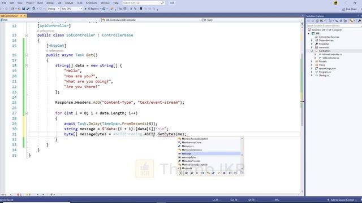Select Connected Services in Solution Explorer
Image resolution: width=362 pixels, height=203 pixels.
pyautogui.click(x=329, y=37)
